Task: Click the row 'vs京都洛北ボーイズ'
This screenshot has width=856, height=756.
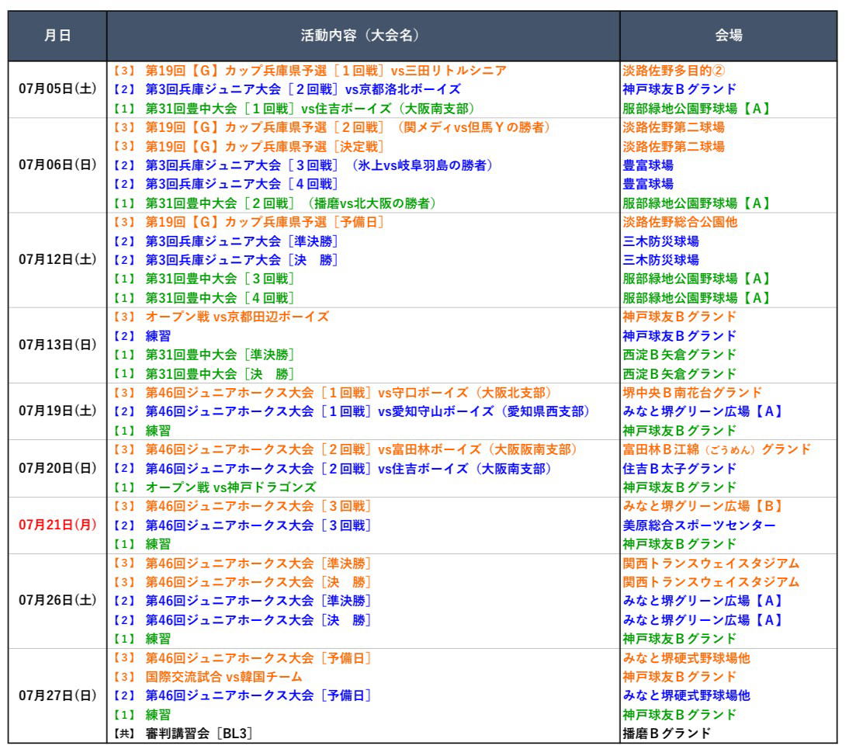Action: tap(286, 89)
